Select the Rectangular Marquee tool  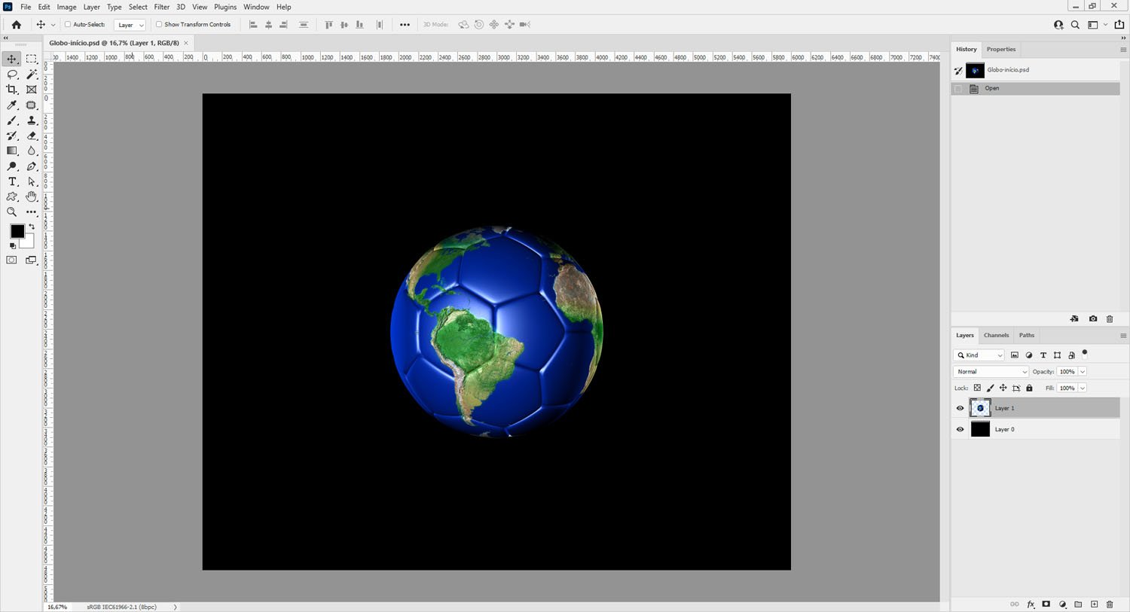coord(32,59)
